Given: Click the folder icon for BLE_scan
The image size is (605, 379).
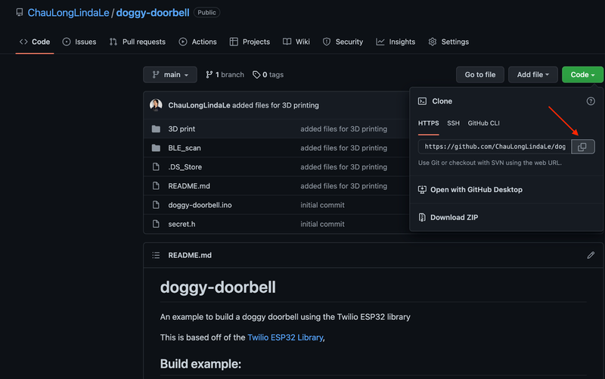Looking at the screenshot, I should click(x=156, y=148).
